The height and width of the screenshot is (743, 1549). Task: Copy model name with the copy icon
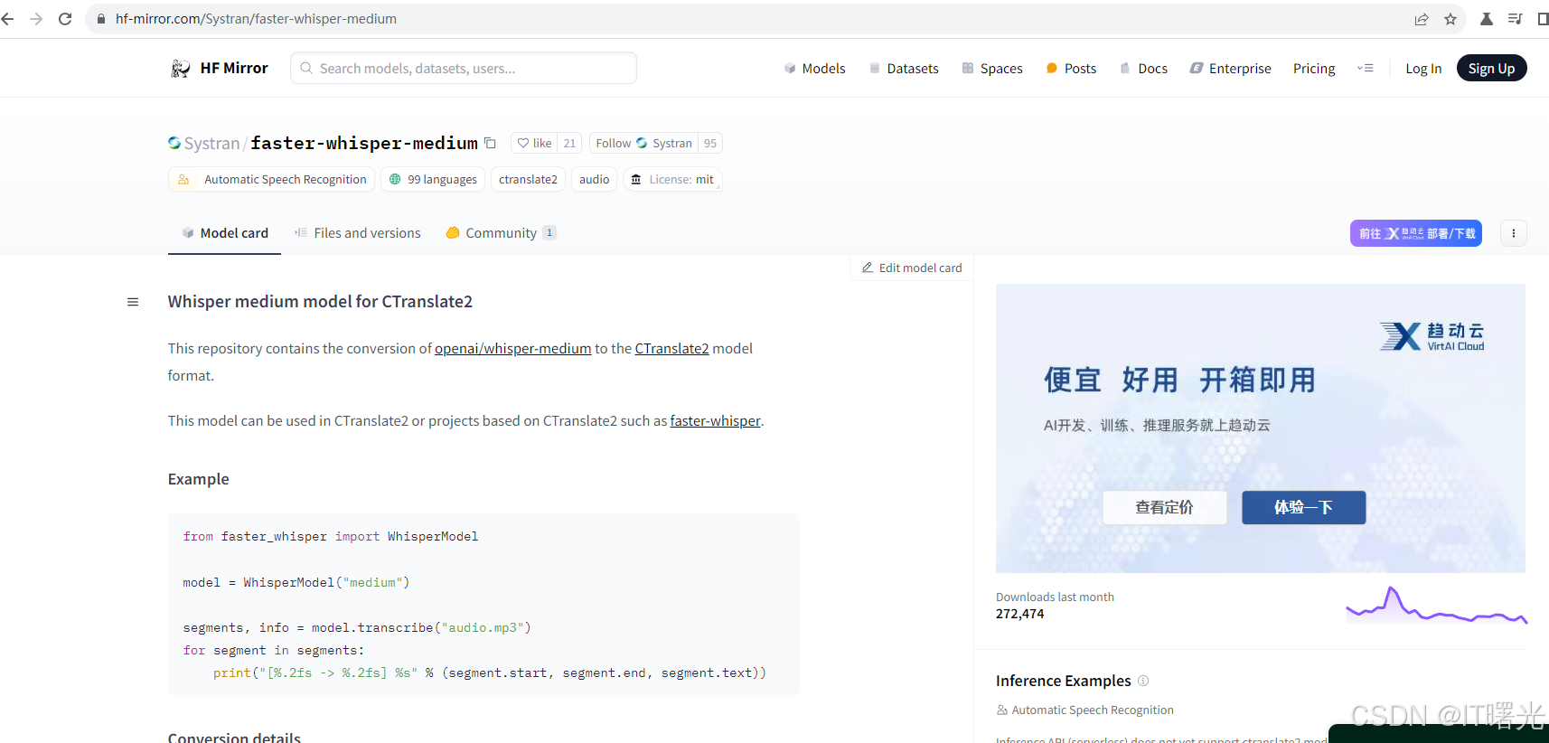click(x=490, y=143)
